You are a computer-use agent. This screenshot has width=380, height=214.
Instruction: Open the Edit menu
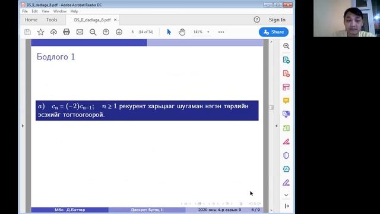coord(34,11)
